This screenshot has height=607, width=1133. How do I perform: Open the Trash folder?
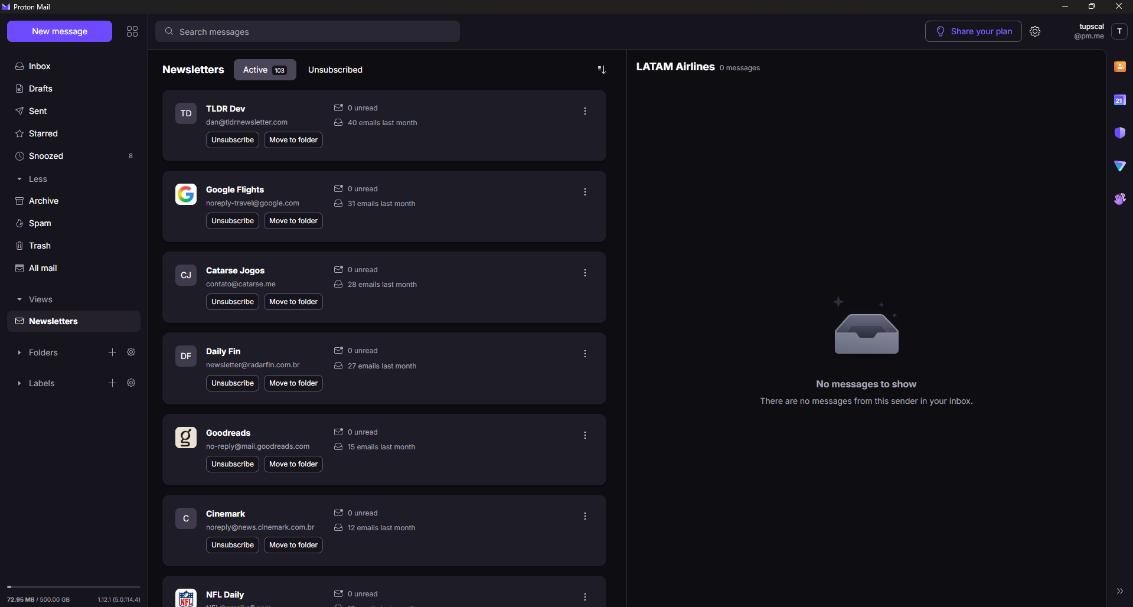coord(74,246)
